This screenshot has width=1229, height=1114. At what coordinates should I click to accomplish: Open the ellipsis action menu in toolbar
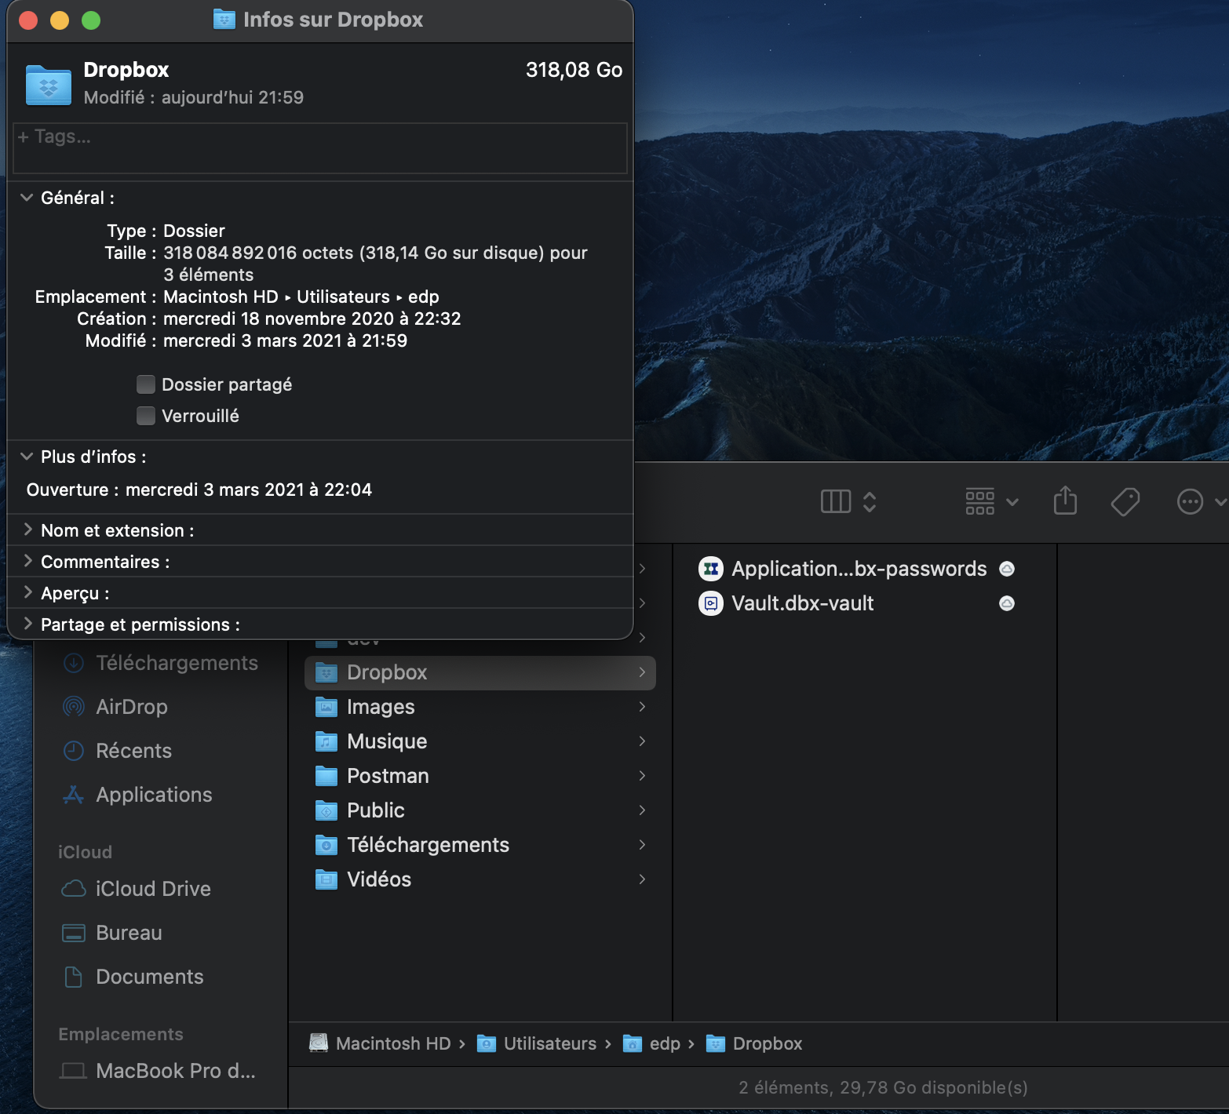(1190, 501)
